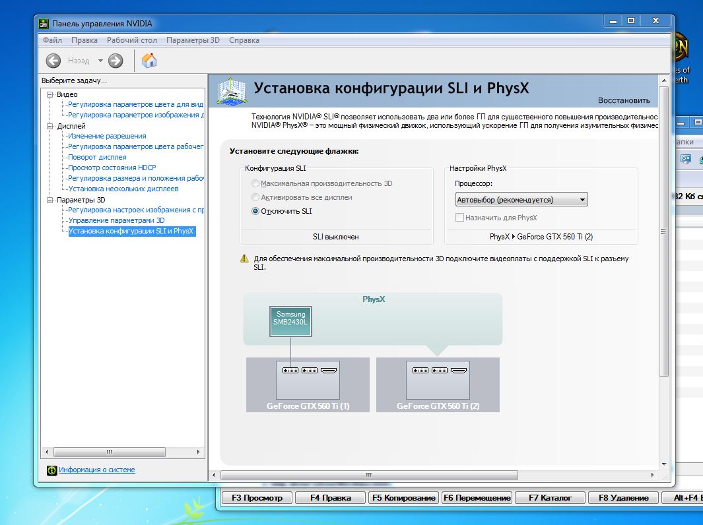This screenshot has height=525, width=703.
Task: Click task tree scroll right arrow
Action: 198,452
